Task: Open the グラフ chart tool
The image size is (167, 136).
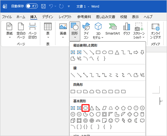Action: pos(127,29)
